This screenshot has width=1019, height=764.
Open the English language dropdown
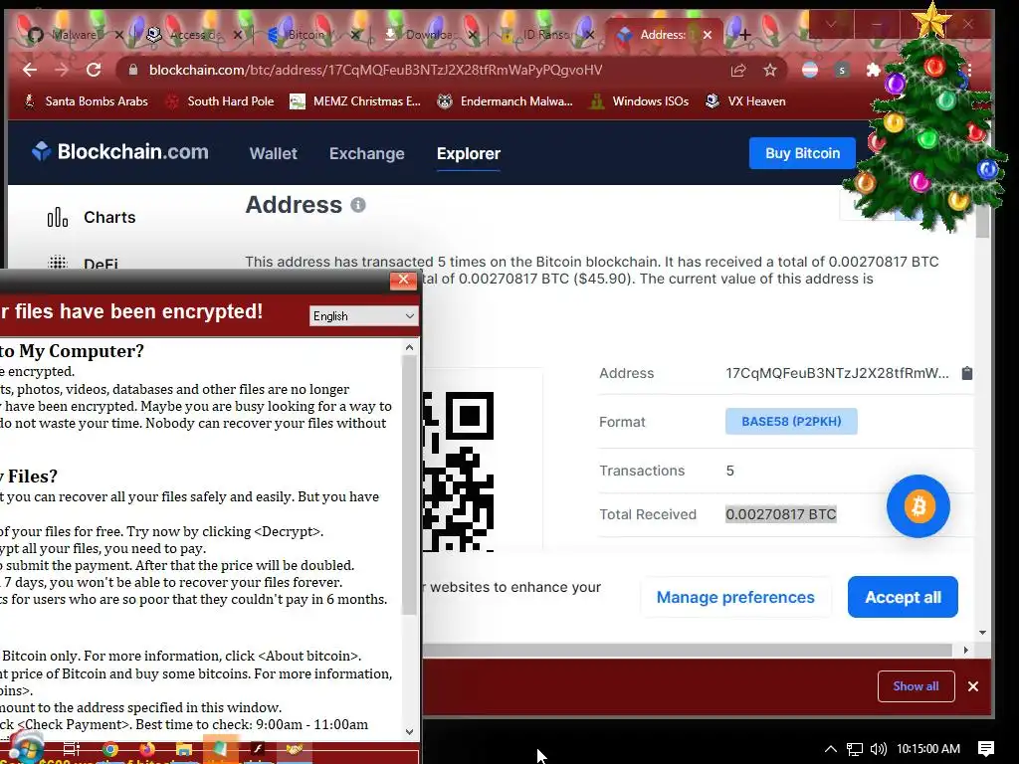coord(363,315)
